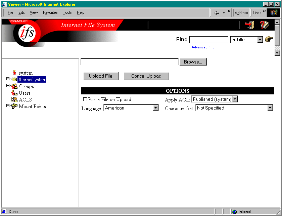The width and height of the screenshot is (282, 216).
Task: Open the Language dropdown
Action: tap(155, 108)
